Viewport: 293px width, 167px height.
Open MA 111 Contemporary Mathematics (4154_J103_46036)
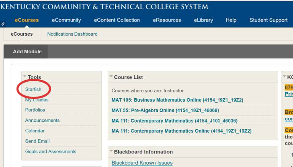pyautogui.click(x=174, y=121)
